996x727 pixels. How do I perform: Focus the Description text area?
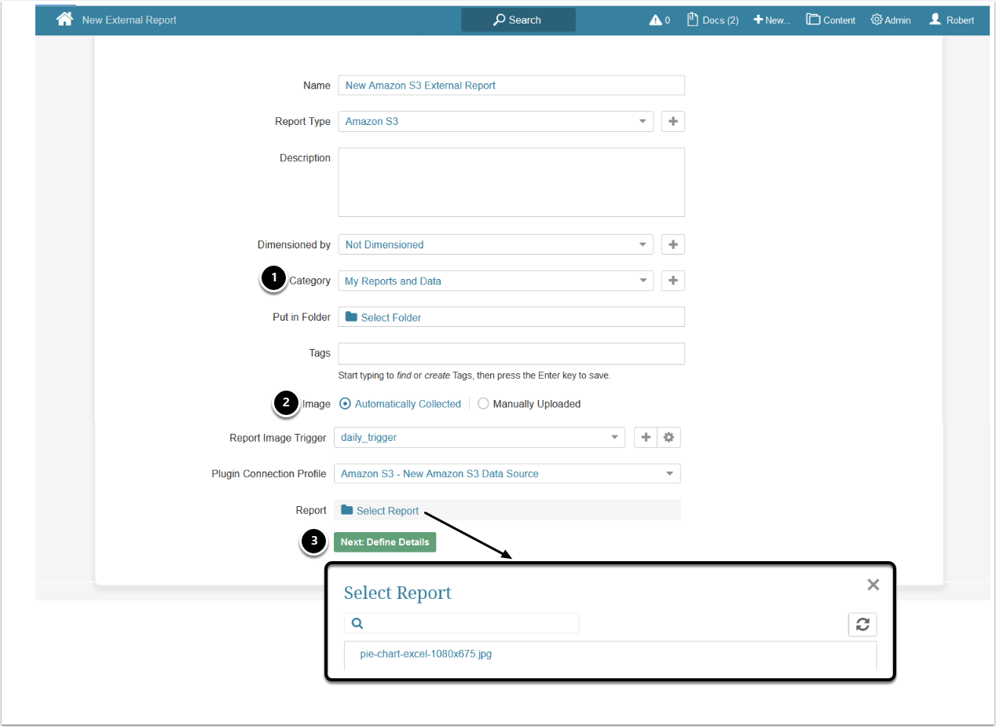(511, 182)
